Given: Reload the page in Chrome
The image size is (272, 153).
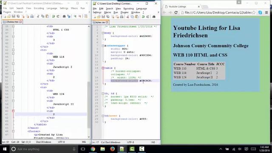Looking at the screenshot, I should 176,12.
